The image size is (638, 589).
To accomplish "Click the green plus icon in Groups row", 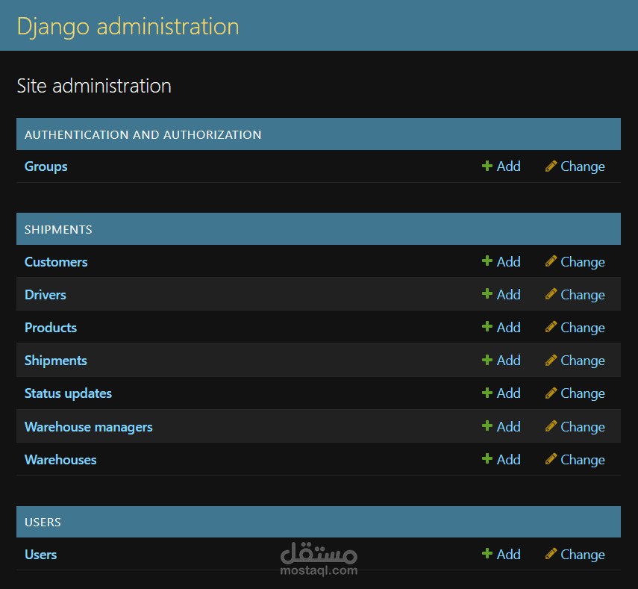I will 487,166.
